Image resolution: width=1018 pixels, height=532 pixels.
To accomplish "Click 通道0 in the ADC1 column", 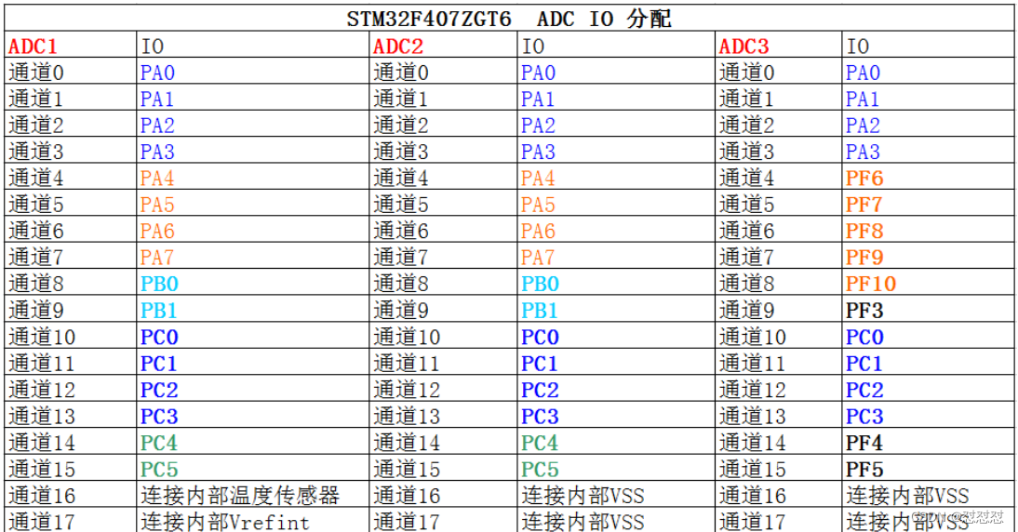I will tap(36, 73).
